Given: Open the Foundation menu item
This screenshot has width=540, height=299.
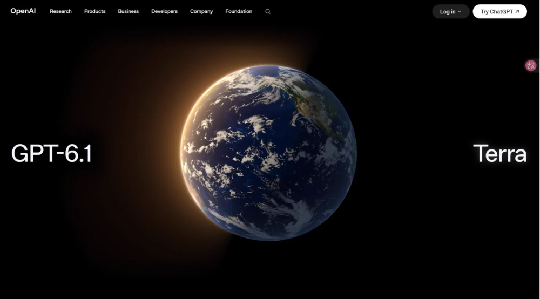Looking at the screenshot, I should click(239, 11).
